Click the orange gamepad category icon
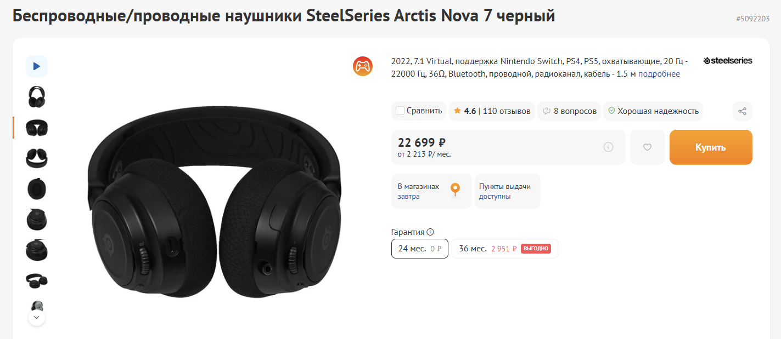The width and height of the screenshot is (781, 339). (362, 66)
